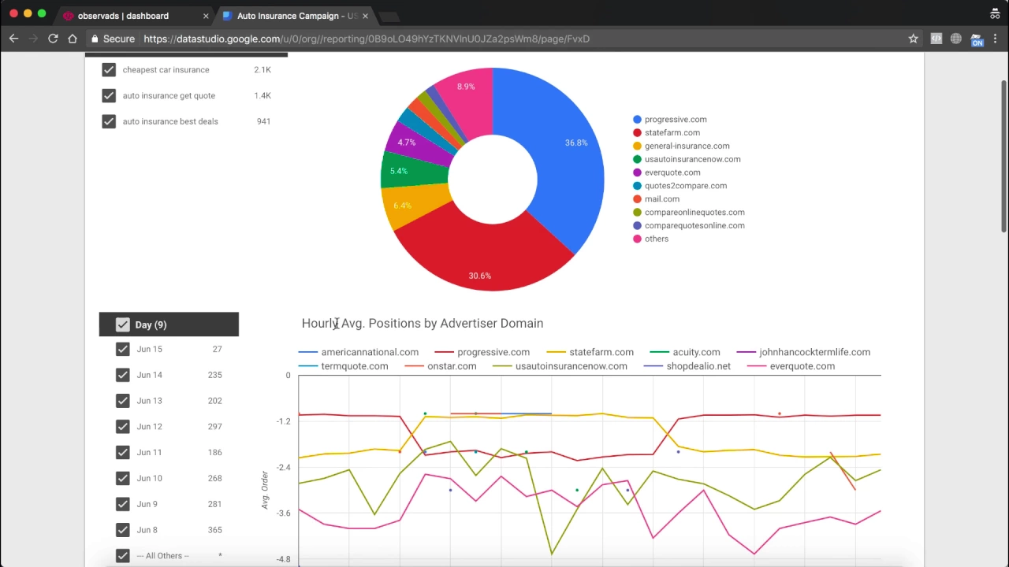The height and width of the screenshot is (567, 1009).
Task: Click general-insurance.com in the pie legend
Action: click(x=687, y=146)
